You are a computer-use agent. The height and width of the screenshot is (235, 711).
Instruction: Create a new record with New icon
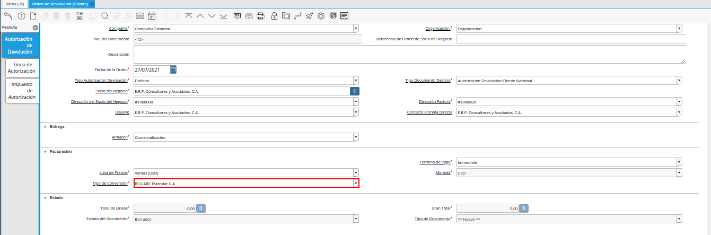[x=33, y=16]
